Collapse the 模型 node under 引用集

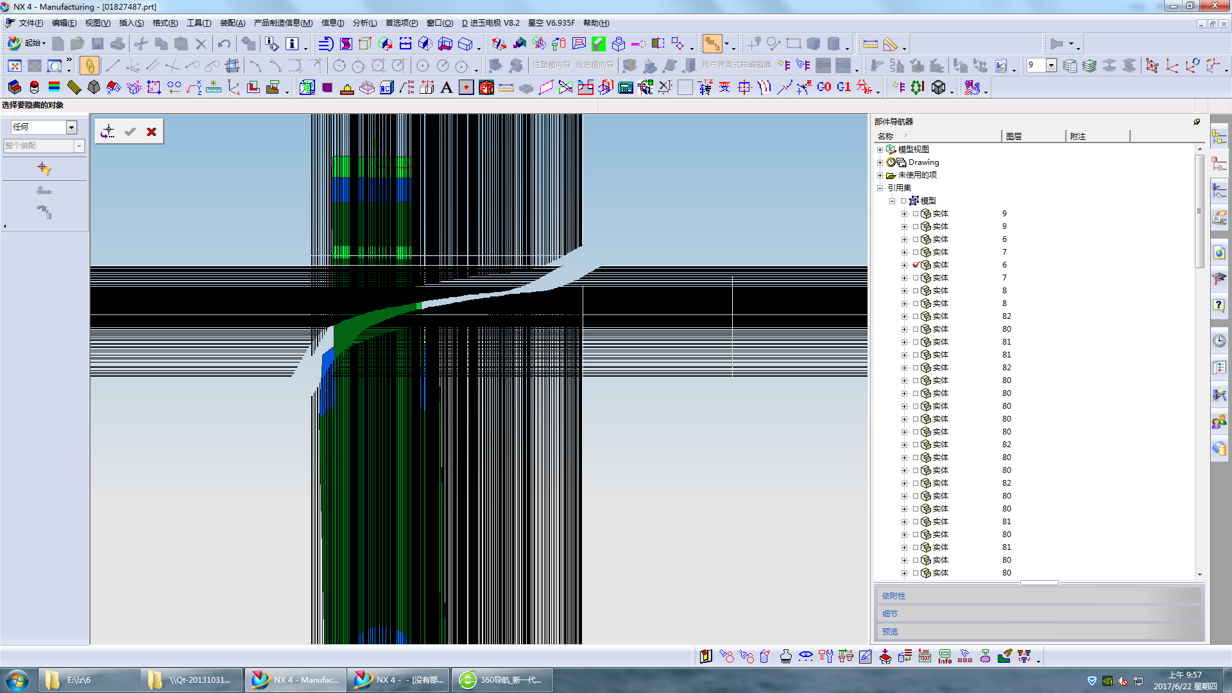tap(892, 201)
